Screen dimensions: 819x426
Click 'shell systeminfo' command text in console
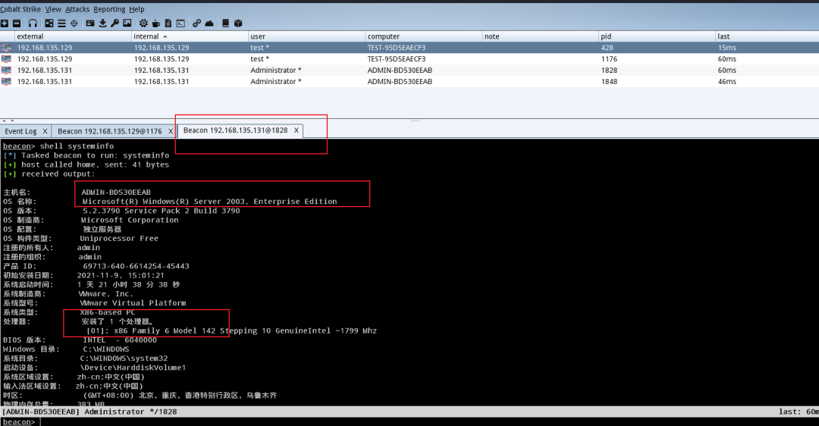pos(77,146)
